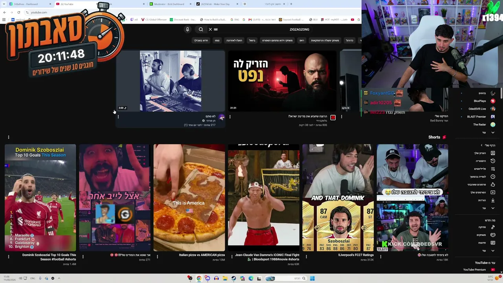Open the system tray volume icon
The height and width of the screenshot is (283, 503).
(20, 278)
